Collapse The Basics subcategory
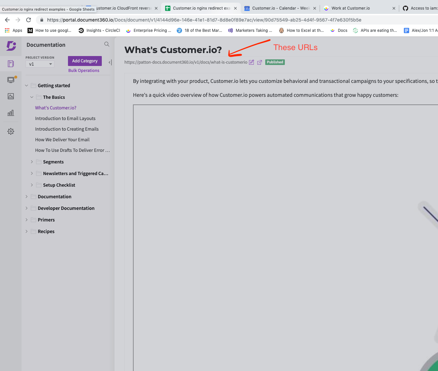 (32, 97)
